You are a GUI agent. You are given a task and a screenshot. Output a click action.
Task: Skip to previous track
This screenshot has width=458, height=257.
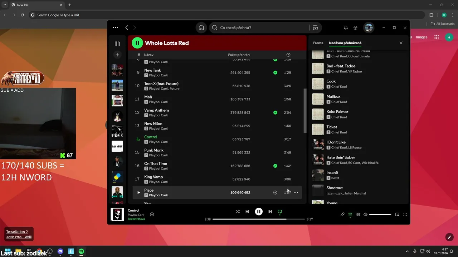pos(247,212)
